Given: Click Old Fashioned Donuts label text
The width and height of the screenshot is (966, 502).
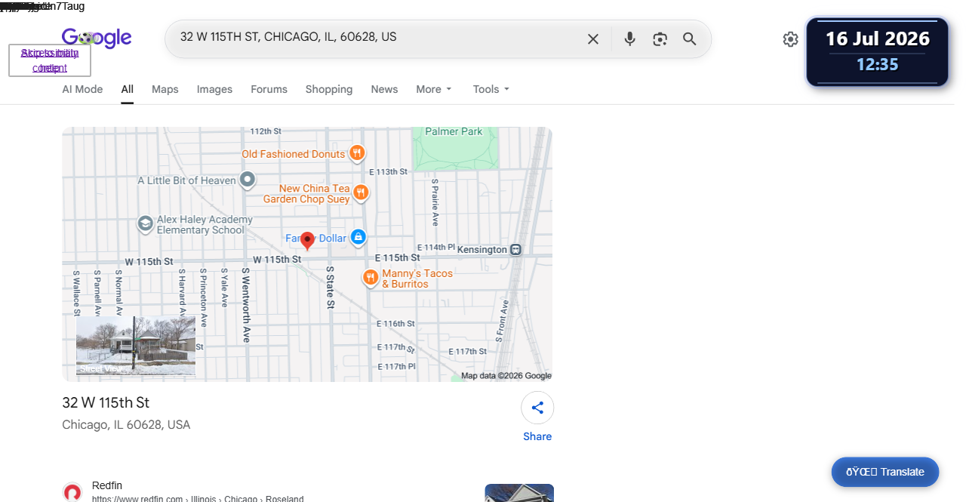Looking at the screenshot, I should coord(294,154).
